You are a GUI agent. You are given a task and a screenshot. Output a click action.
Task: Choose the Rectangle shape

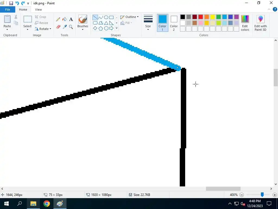(111, 17)
